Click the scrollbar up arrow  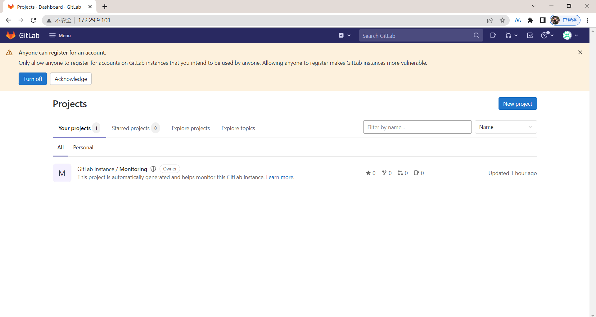(x=593, y=31)
